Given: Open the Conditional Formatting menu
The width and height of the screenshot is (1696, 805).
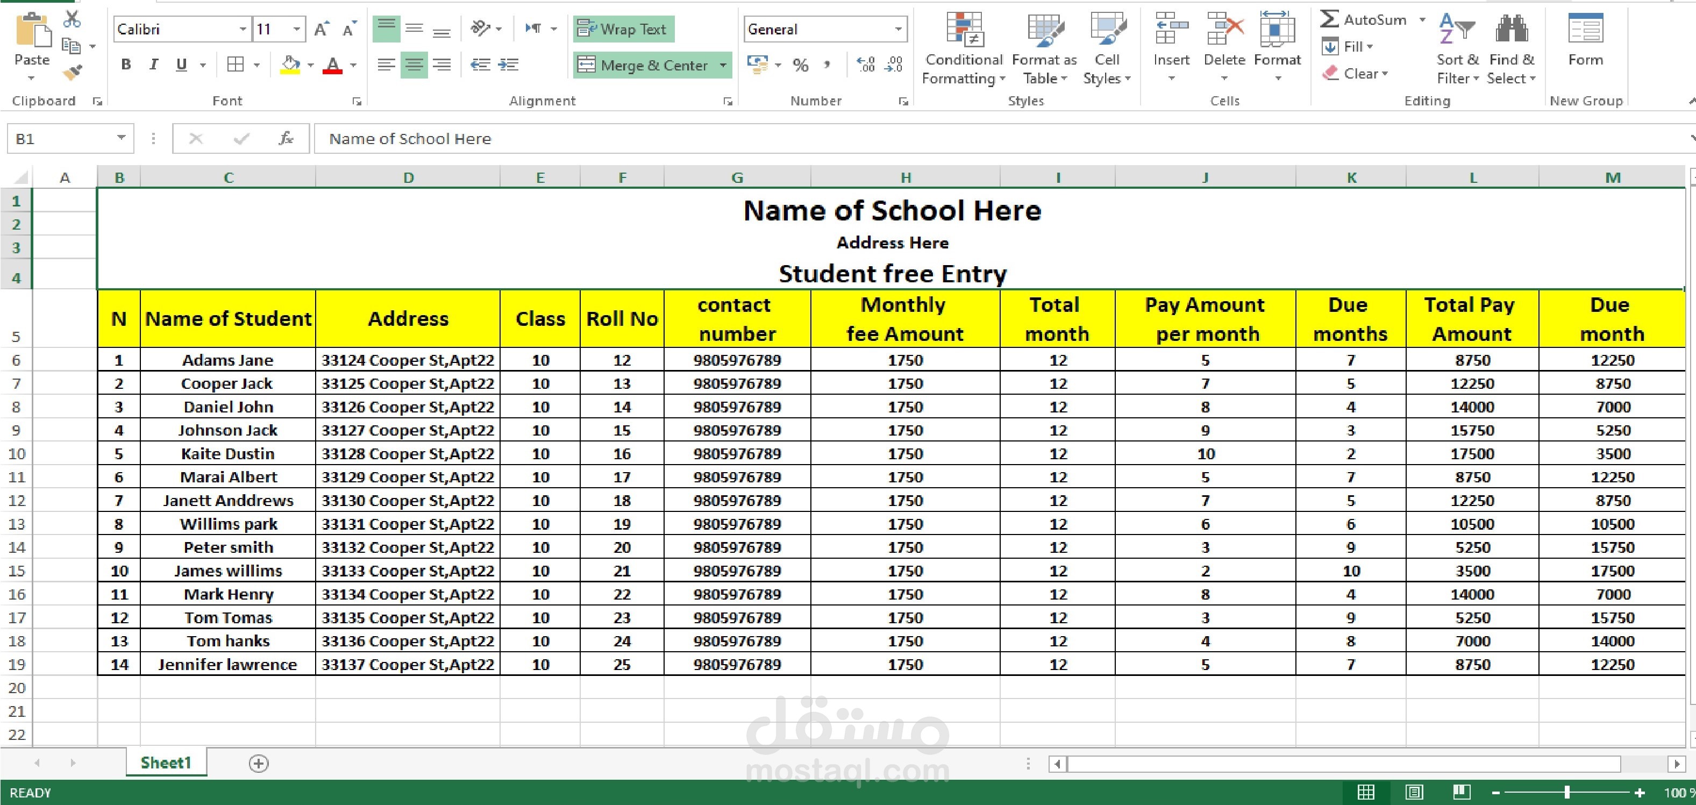Looking at the screenshot, I should tap(963, 49).
